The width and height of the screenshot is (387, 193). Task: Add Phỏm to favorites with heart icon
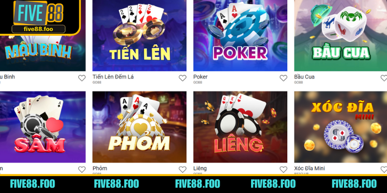point(182,169)
